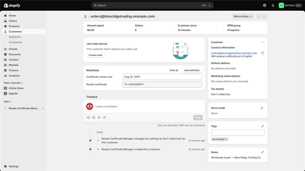Click Certificate review due field
This screenshot has height=171, width=305.
[162, 77]
